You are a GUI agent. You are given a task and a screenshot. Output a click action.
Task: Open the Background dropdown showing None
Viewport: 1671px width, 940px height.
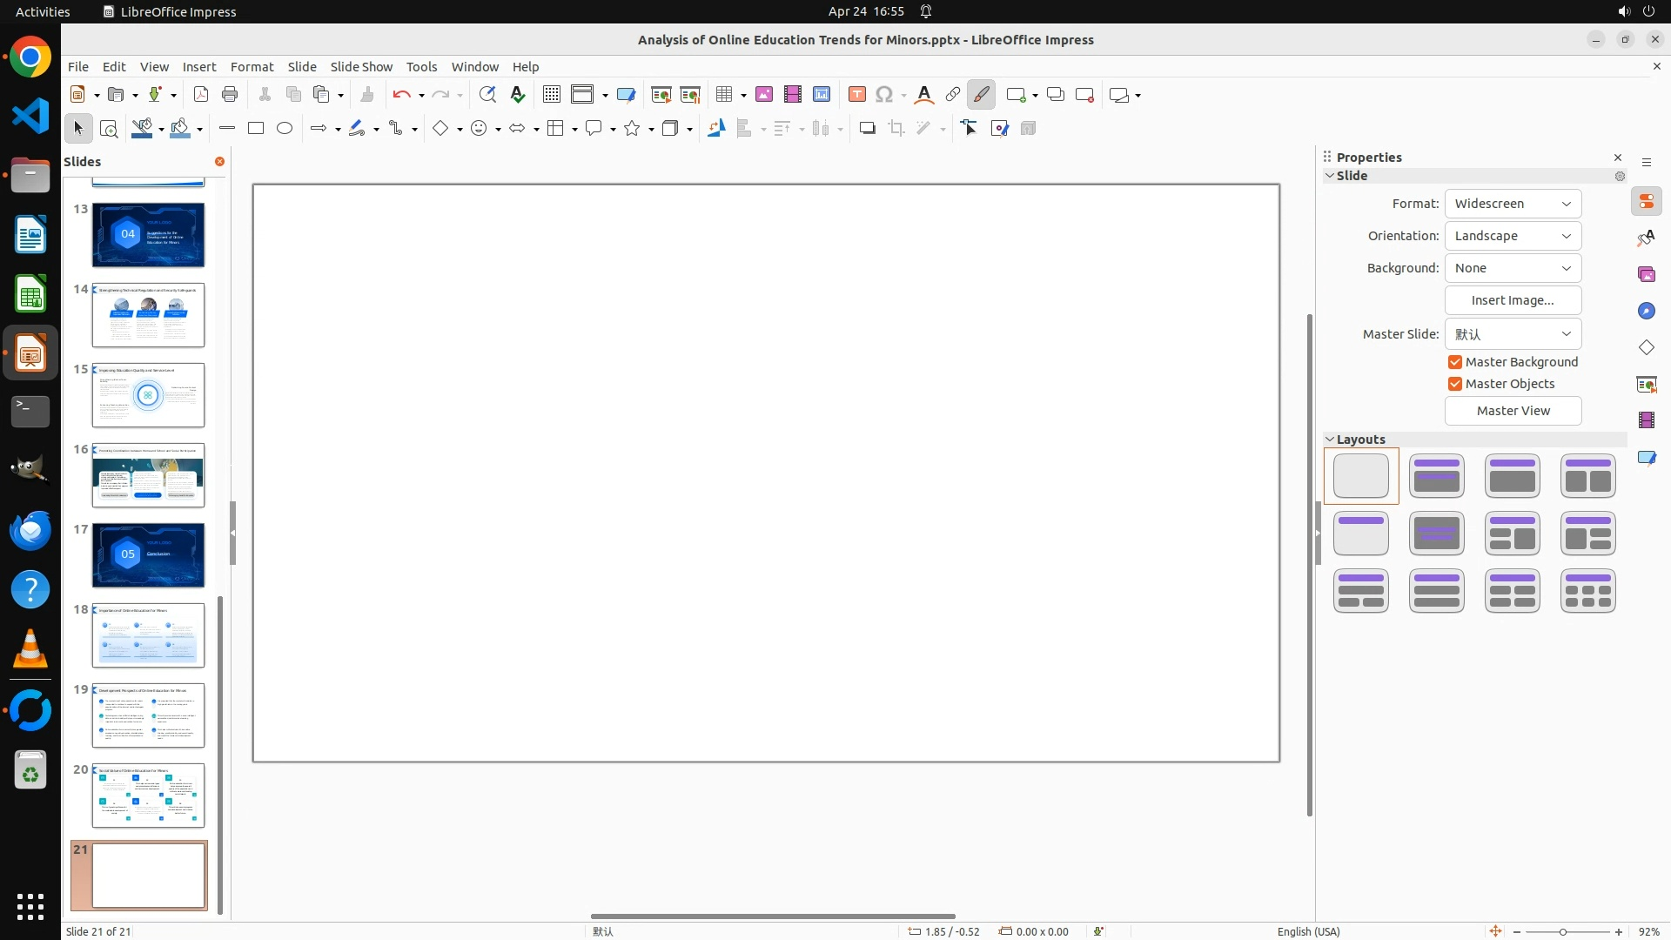(1513, 268)
